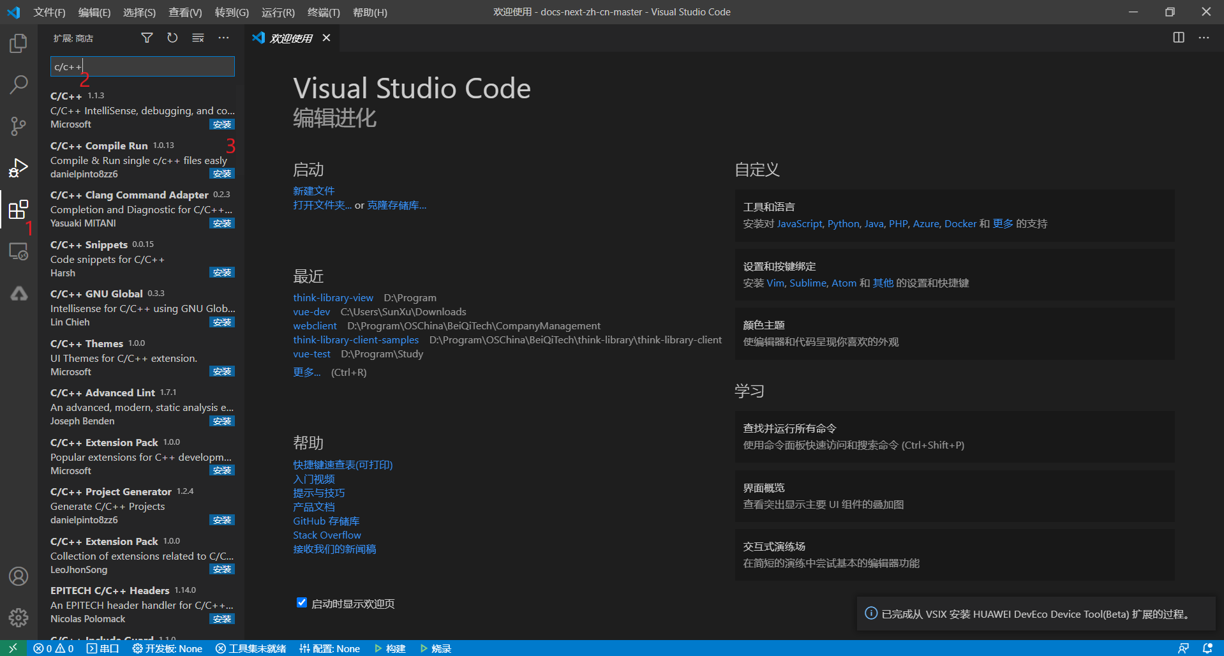Open recent project webclient

click(x=315, y=325)
